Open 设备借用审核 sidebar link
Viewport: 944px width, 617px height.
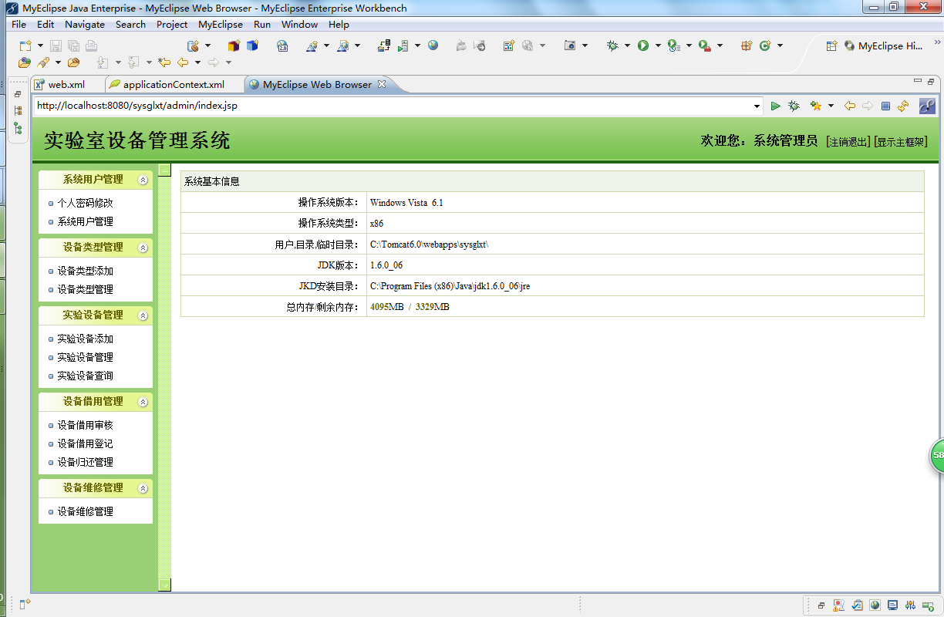85,425
